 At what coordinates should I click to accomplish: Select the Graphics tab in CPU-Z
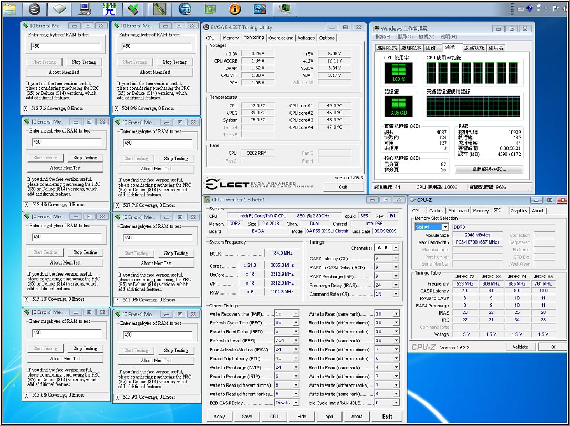coord(519,211)
